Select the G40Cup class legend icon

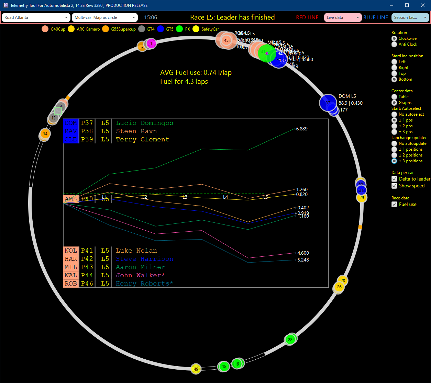pyautogui.click(x=45, y=29)
